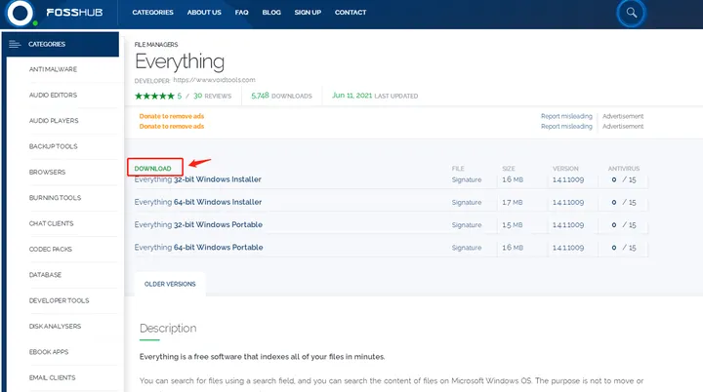Select Audio Players category in sidebar

pyautogui.click(x=54, y=121)
